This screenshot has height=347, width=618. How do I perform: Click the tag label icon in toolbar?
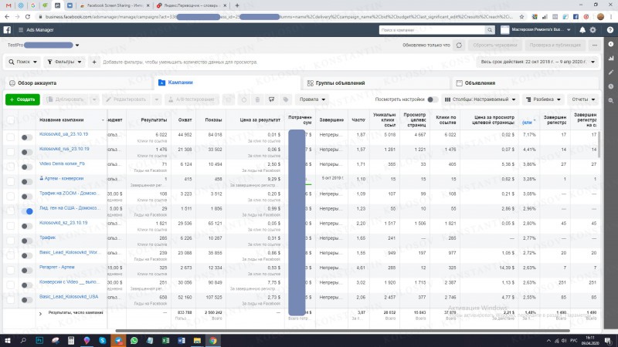pos(286,99)
